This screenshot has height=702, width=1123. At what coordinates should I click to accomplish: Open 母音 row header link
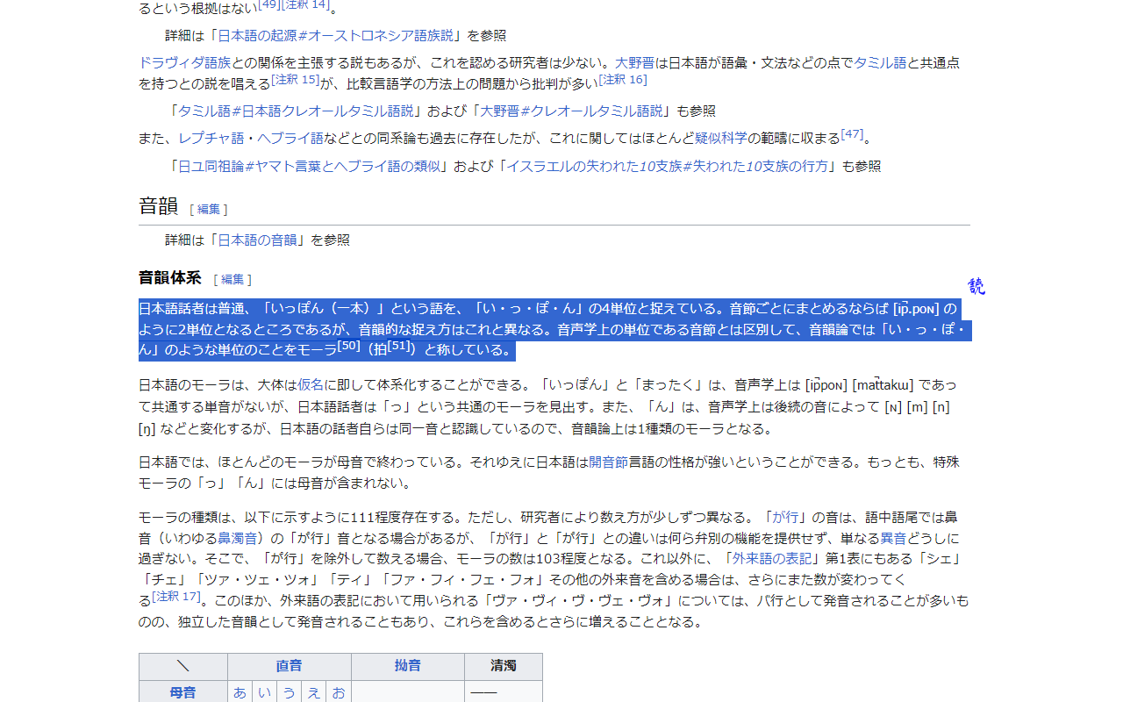tap(182, 692)
